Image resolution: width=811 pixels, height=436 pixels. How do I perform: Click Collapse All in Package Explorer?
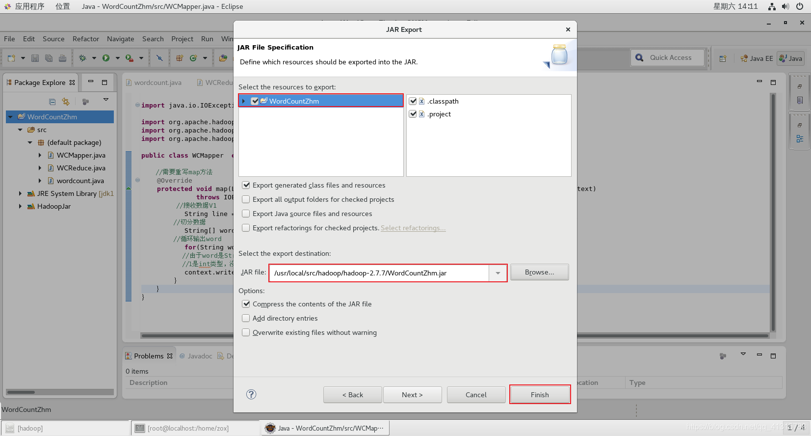point(52,102)
